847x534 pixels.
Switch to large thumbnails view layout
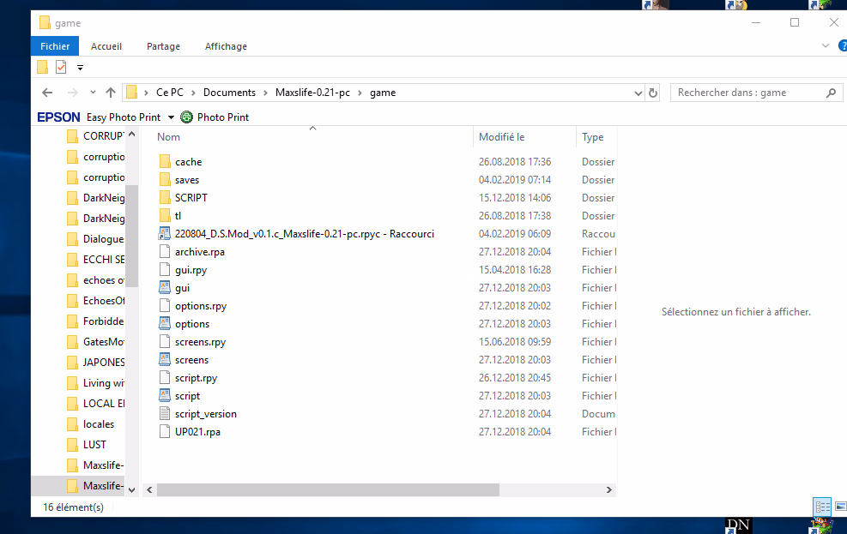[838, 507]
